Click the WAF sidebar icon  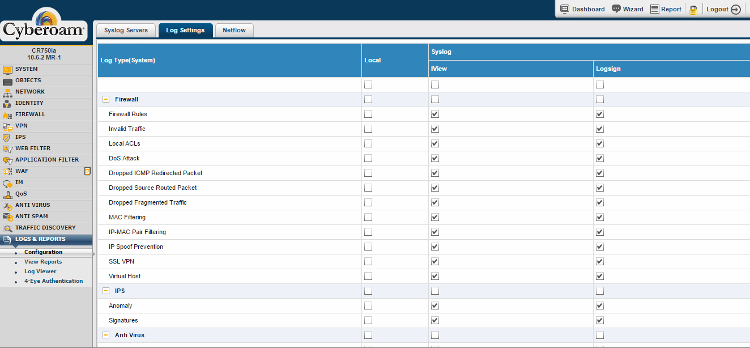7,172
